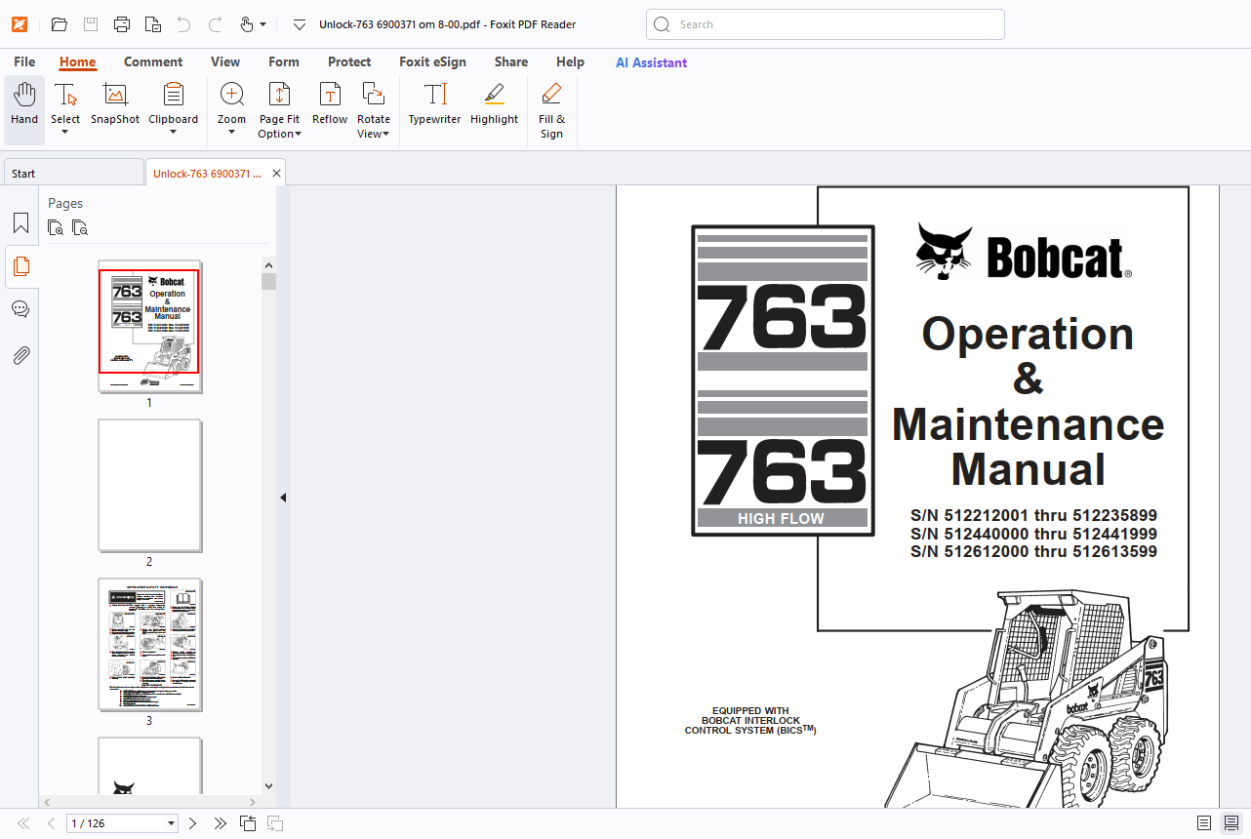Switch to the Start document tab

pyautogui.click(x=73, y=173)
